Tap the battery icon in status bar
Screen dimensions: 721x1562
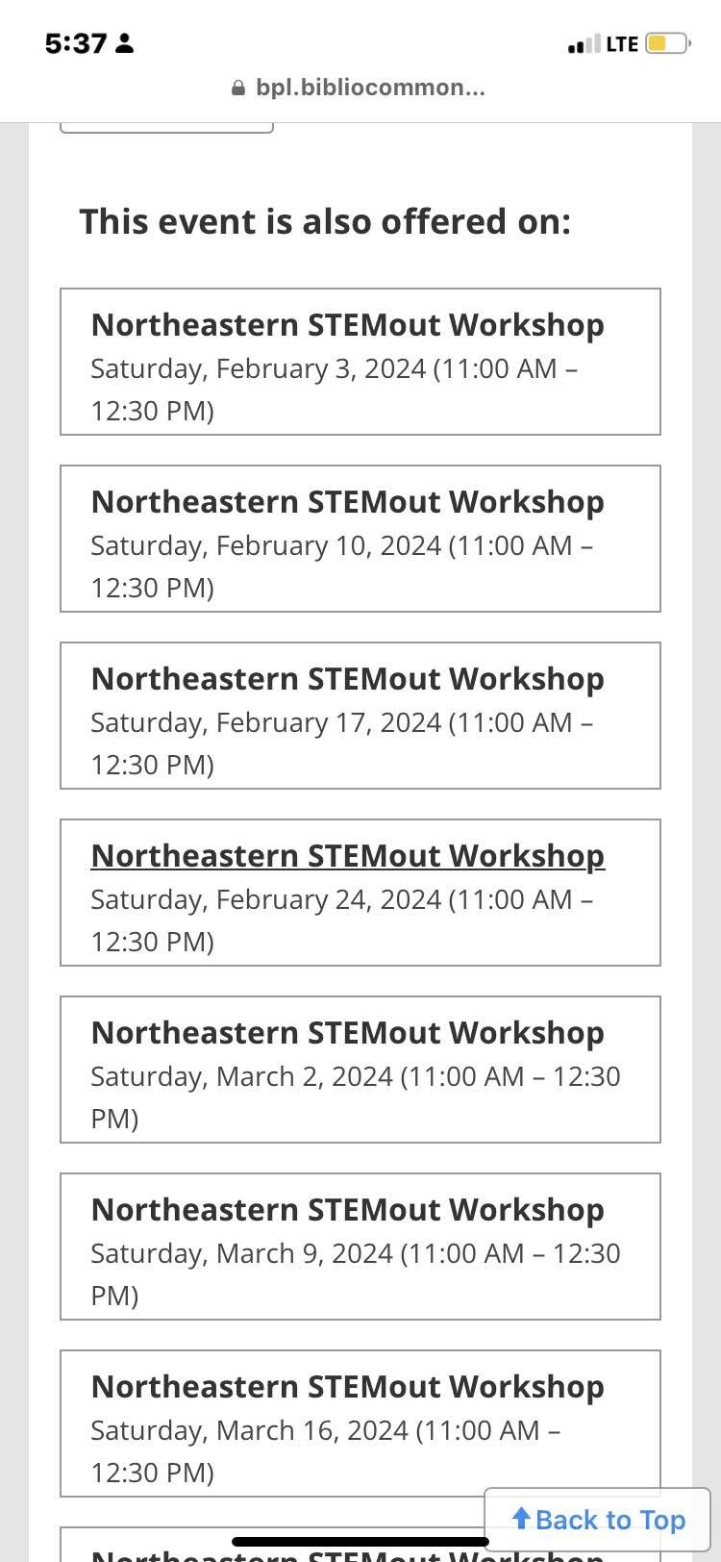click(667, 43)
